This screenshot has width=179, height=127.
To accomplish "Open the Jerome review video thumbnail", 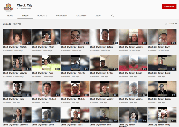I will coord(133,89).
